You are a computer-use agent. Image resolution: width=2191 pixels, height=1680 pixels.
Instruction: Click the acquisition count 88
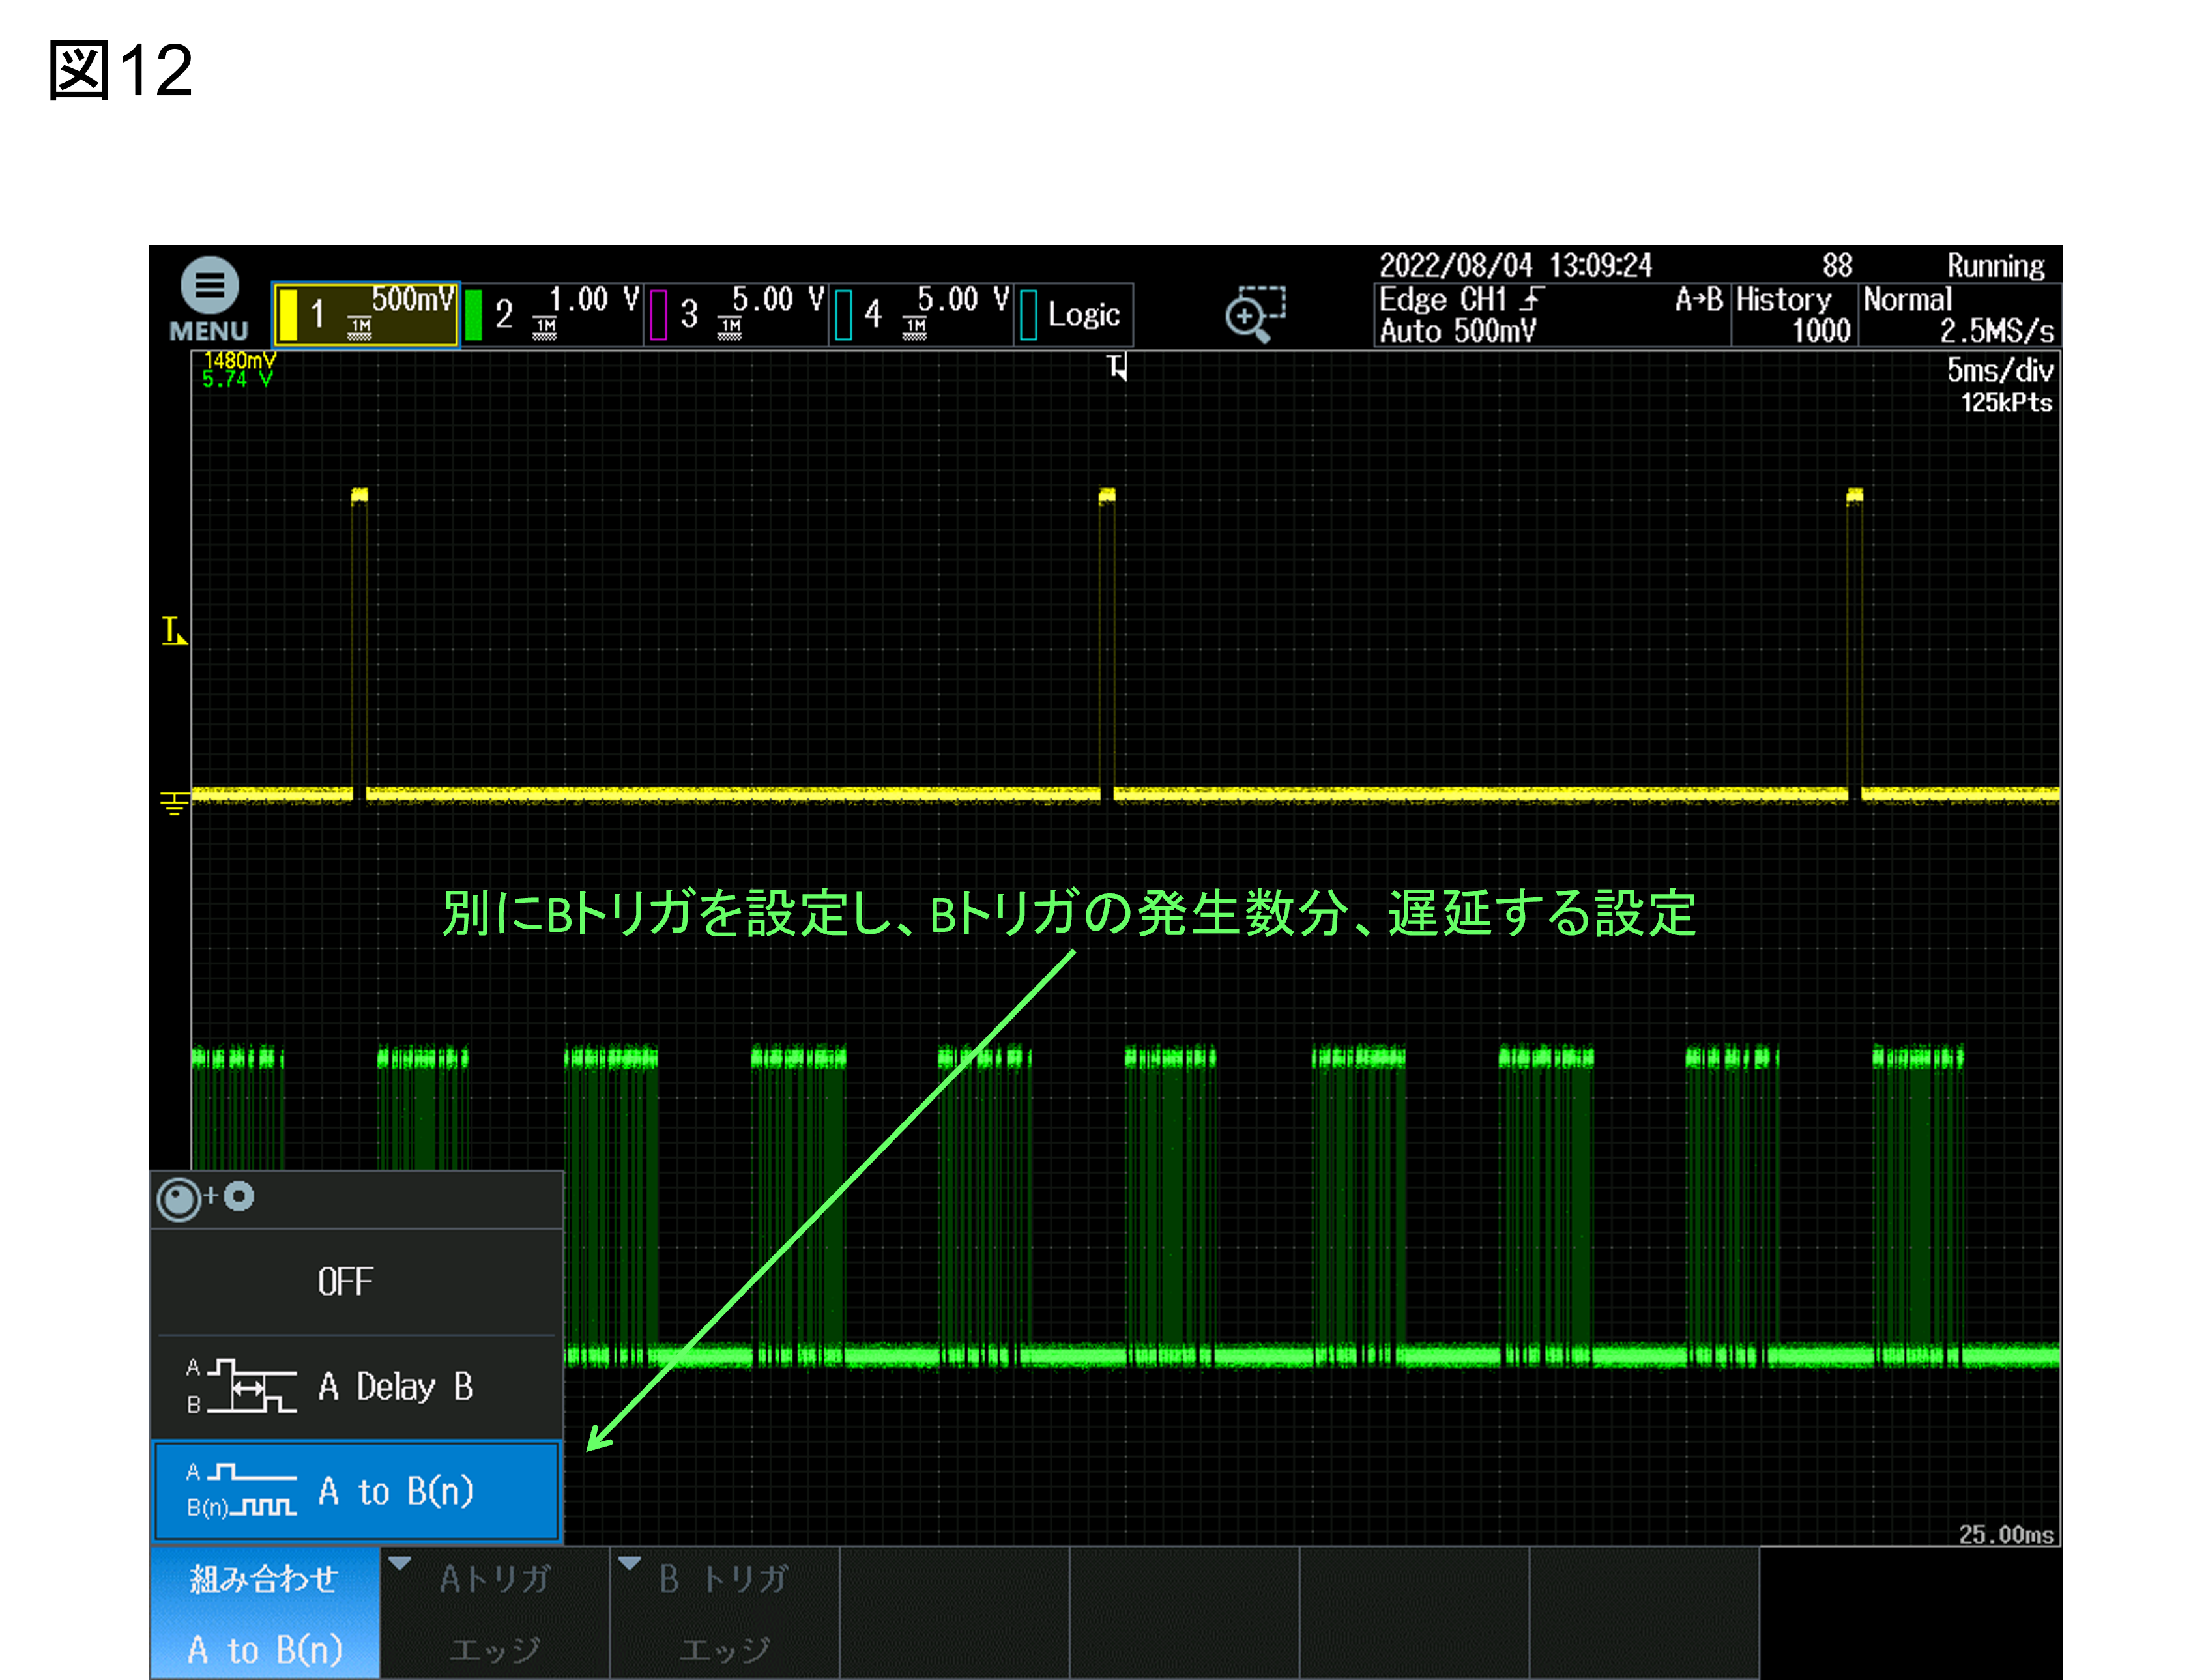tap(1837, 265)
